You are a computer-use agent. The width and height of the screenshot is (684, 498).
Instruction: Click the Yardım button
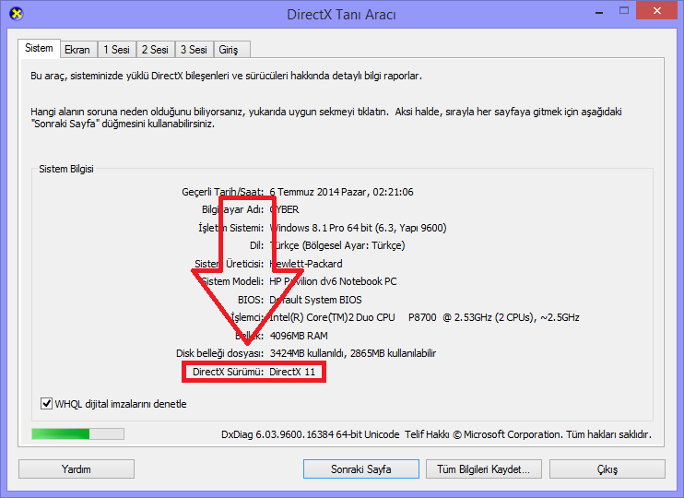pos(77,469)
